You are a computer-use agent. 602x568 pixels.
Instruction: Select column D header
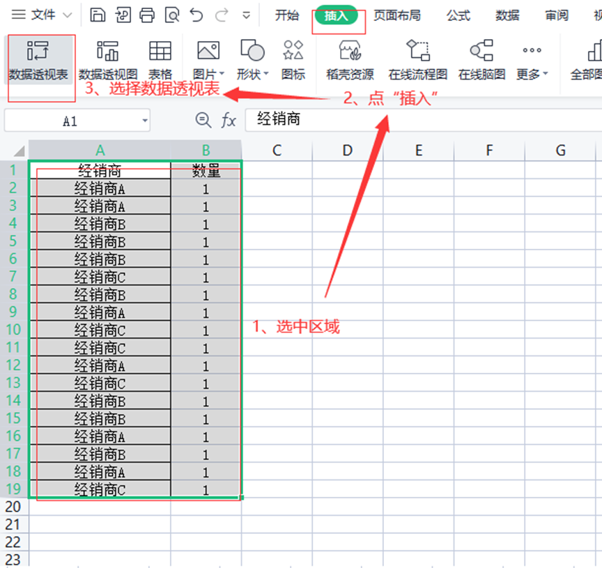(348, 150)
